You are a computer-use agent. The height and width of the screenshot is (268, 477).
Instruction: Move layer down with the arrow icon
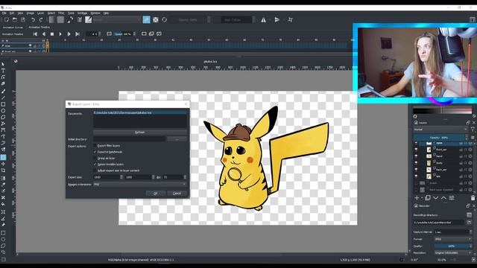tap(435, 198)
